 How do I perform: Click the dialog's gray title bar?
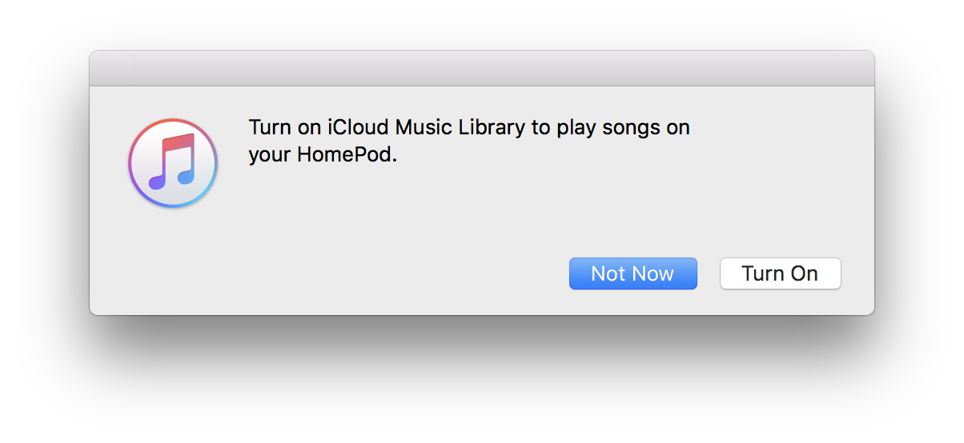(482, 69)
